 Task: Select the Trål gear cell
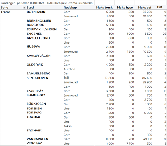66,78
